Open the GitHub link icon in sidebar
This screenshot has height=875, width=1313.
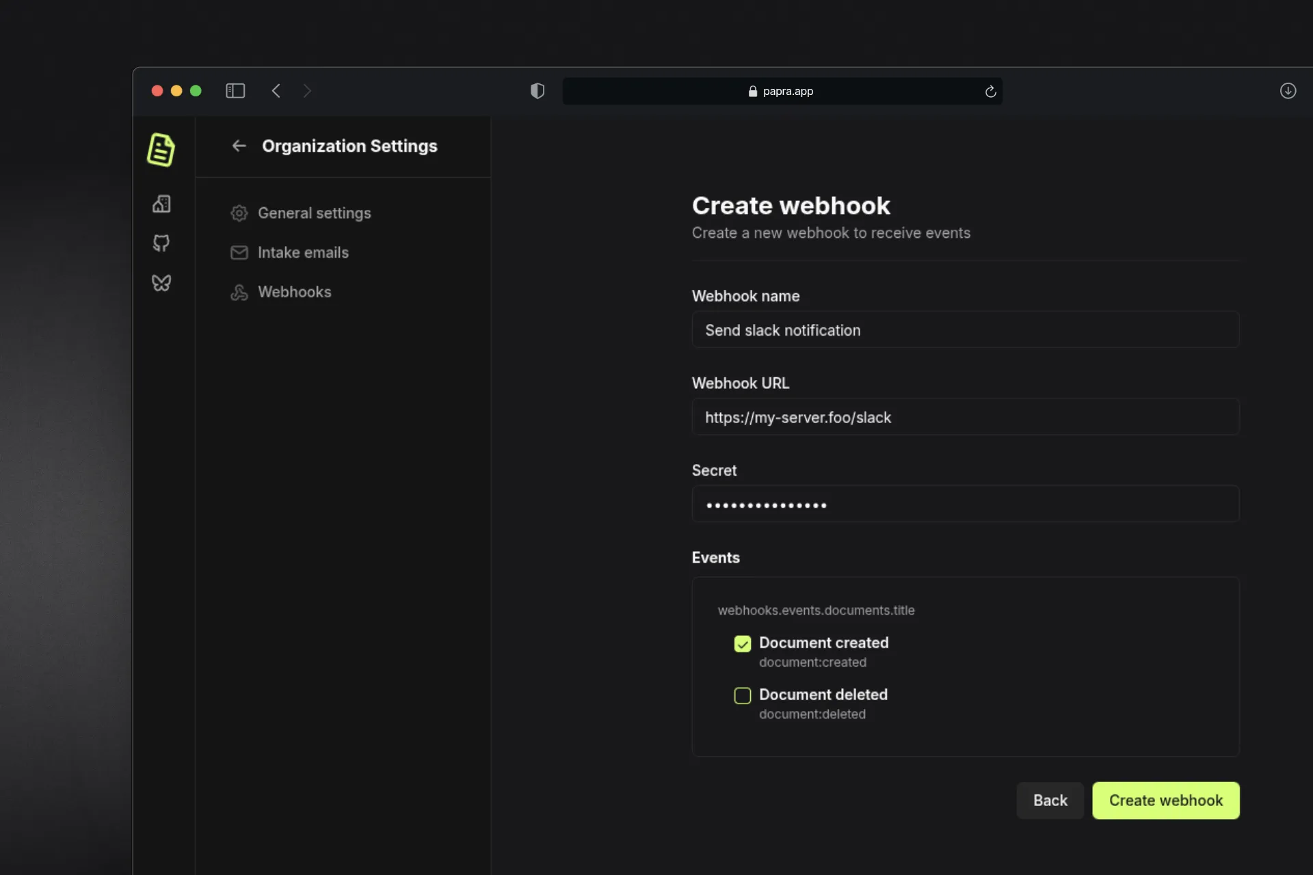click(x=161, y=243)
